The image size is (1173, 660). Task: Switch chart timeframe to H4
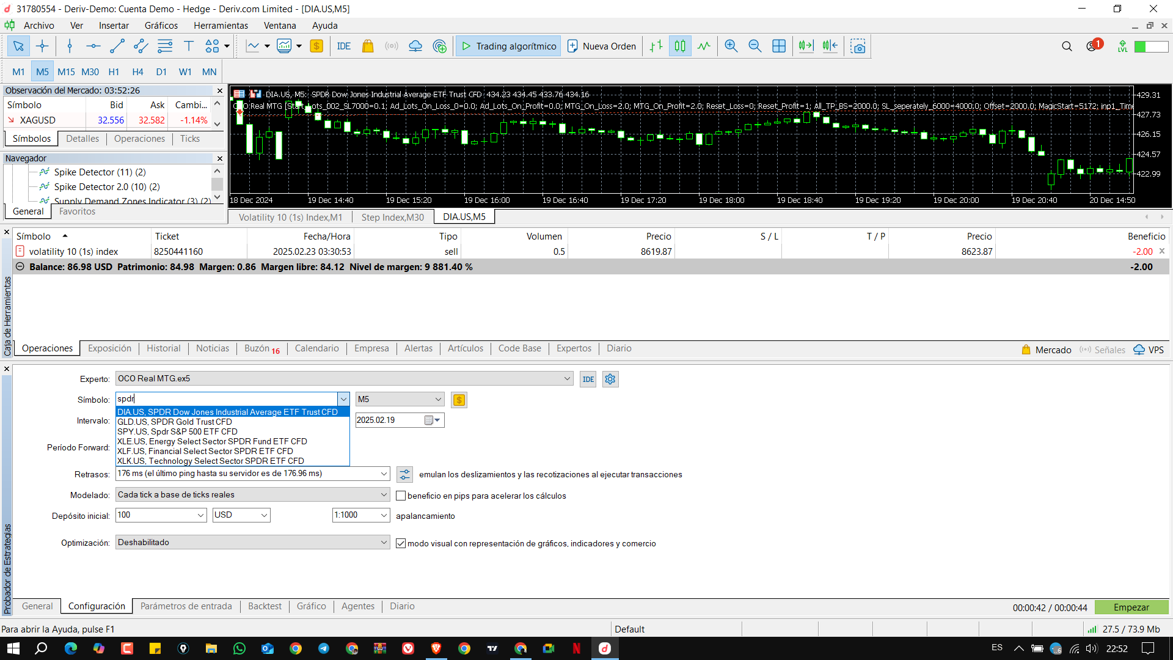(x=137, y=71)
